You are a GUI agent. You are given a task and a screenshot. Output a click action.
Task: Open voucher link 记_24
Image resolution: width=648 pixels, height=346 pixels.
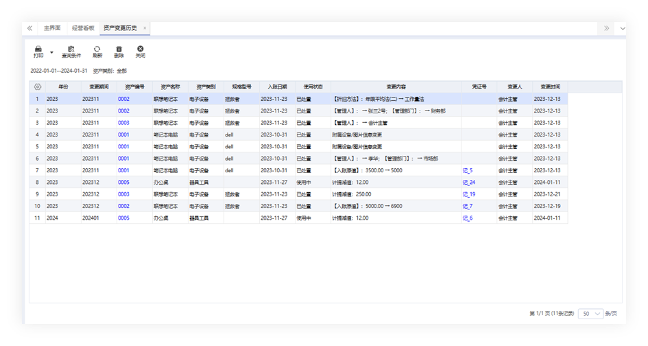point(468,183)
